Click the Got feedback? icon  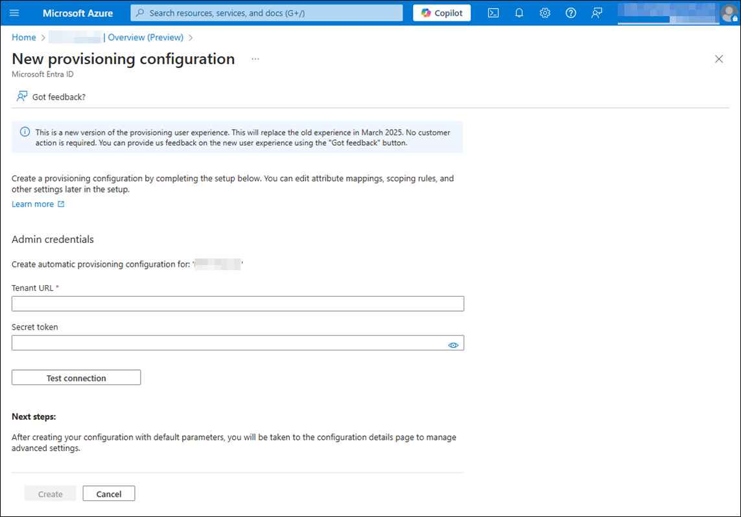coord(22,96)
